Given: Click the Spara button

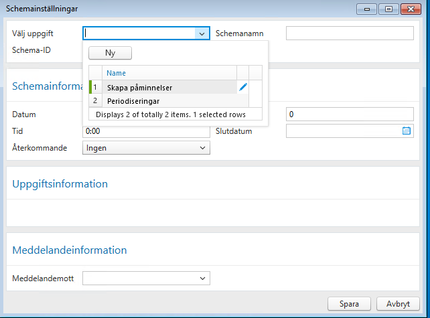Looking at the screenshot, I should pyautogui.click(x=349, y=303).
